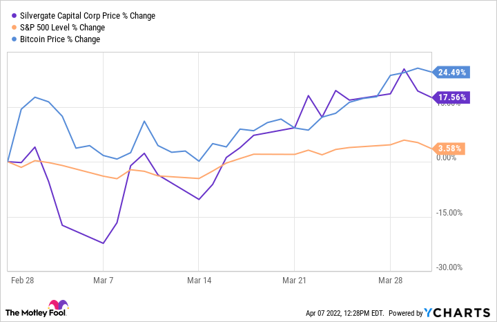
Task: Click the Mar 28 date axis label
Action: pos(391,280)
